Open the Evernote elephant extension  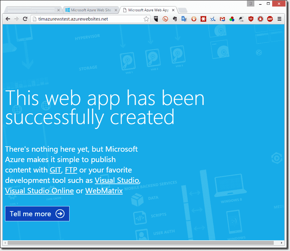pos(175,19)
